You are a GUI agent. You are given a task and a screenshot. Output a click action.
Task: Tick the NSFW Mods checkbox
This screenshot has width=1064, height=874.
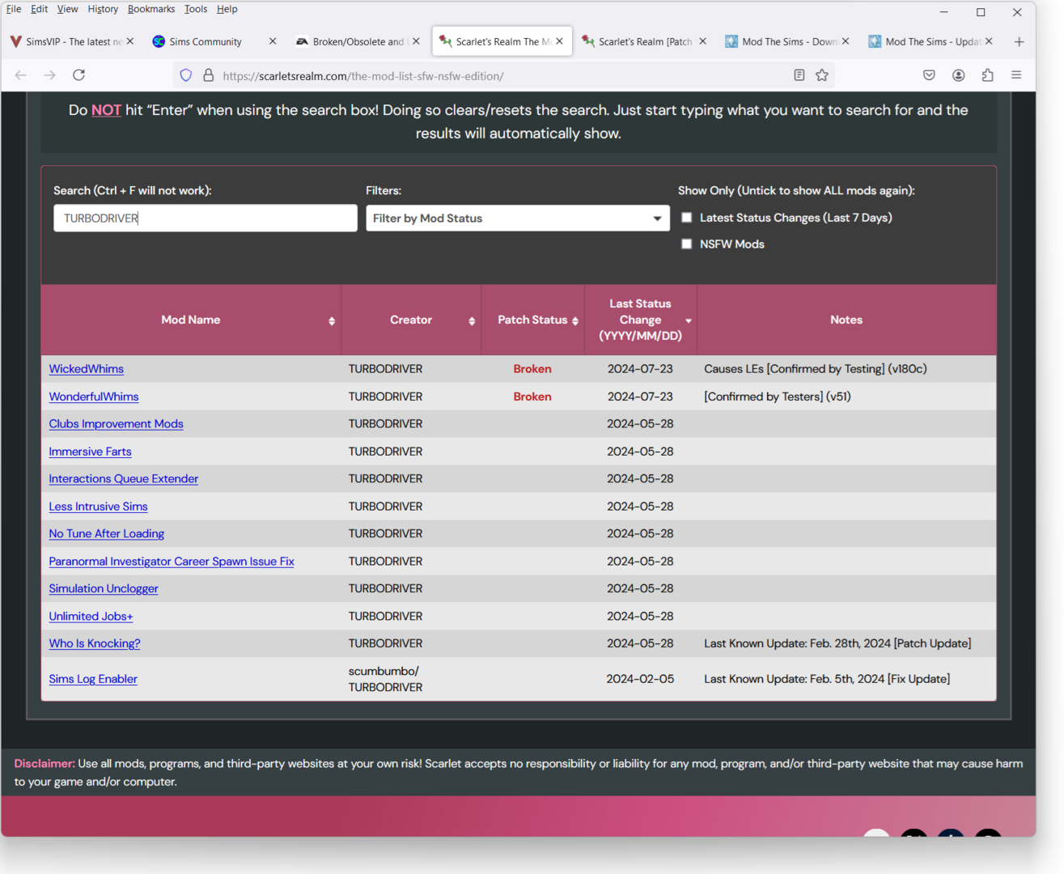point(687,244)
